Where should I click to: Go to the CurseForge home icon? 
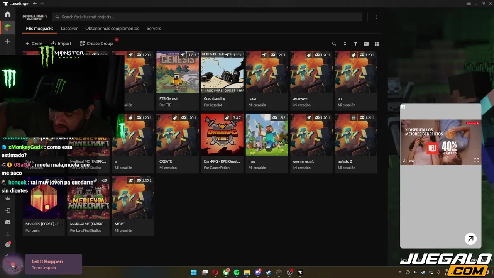pyautogui.click(x=8, y=15)
